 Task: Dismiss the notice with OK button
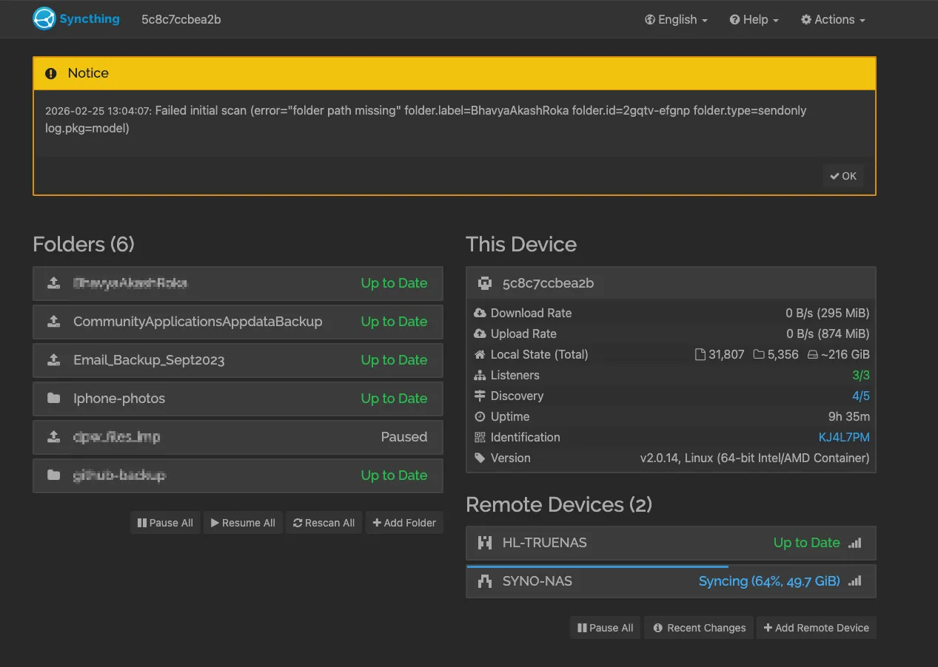(x=843, y=176)
